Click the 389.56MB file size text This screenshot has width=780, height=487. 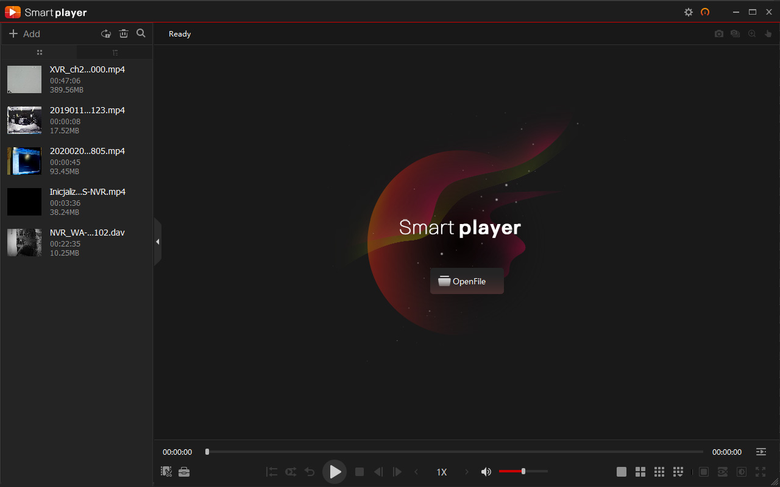pyautogui.click(x=66, y=90)
